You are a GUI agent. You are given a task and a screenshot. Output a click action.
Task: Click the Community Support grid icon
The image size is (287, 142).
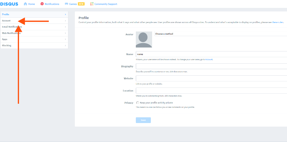(x=92, y=4)
